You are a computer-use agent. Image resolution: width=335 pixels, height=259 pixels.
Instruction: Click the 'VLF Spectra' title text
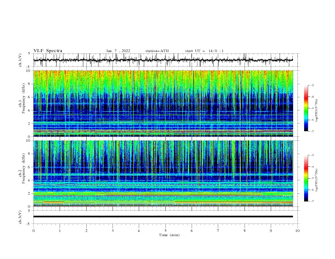coord(48,51)
